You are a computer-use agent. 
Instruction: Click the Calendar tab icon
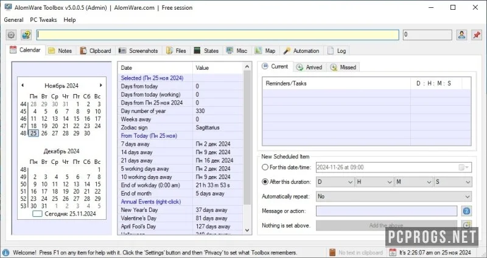coord(13,50)
